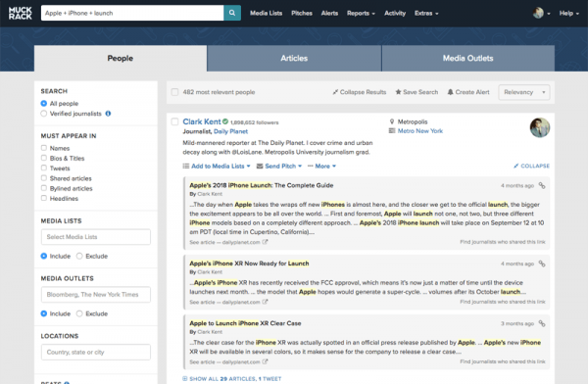Open the Reports menu
588x384 pixels.
pyautogui.click(x=361, y=13)
